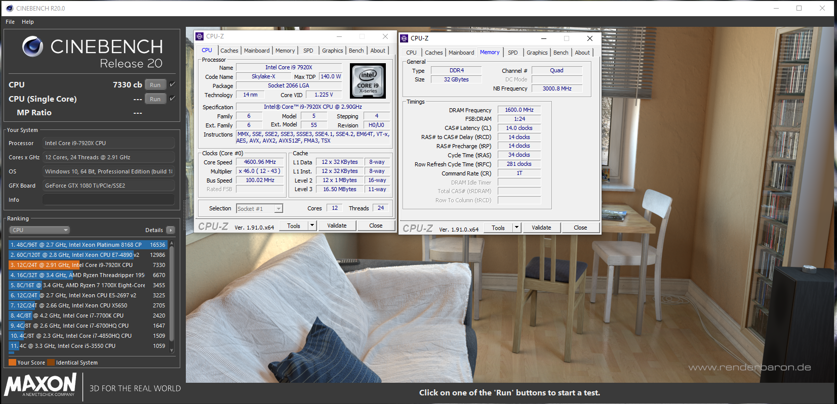Open Bench tab in left CPU-Z window
Viewport: 837px width, 404px height.
tap(356, 51)
